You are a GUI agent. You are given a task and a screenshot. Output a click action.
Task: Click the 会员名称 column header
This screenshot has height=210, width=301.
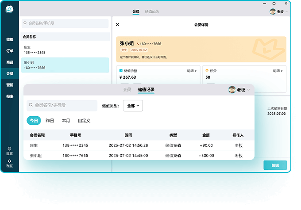point(37,135)
